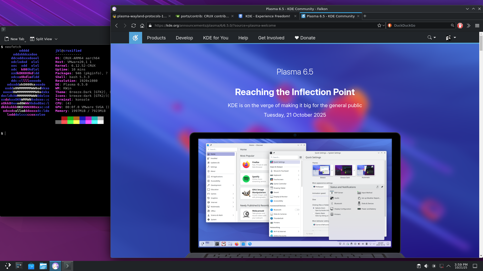Open the Products menu on KDE site
This screenshot has height=271, width=483.
[156, 38]
